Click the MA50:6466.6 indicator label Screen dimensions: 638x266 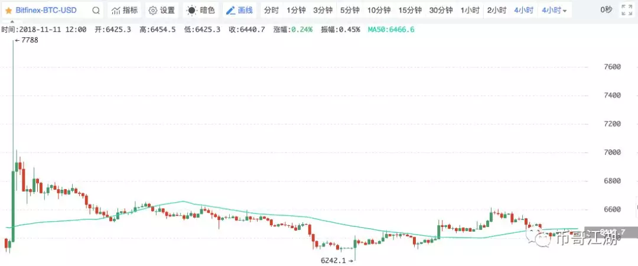point(391,30)
